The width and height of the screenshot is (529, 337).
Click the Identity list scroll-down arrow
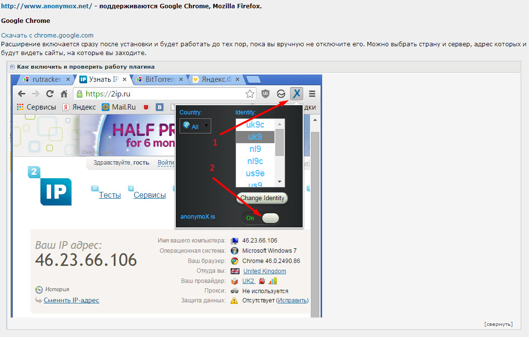[279, 182]
